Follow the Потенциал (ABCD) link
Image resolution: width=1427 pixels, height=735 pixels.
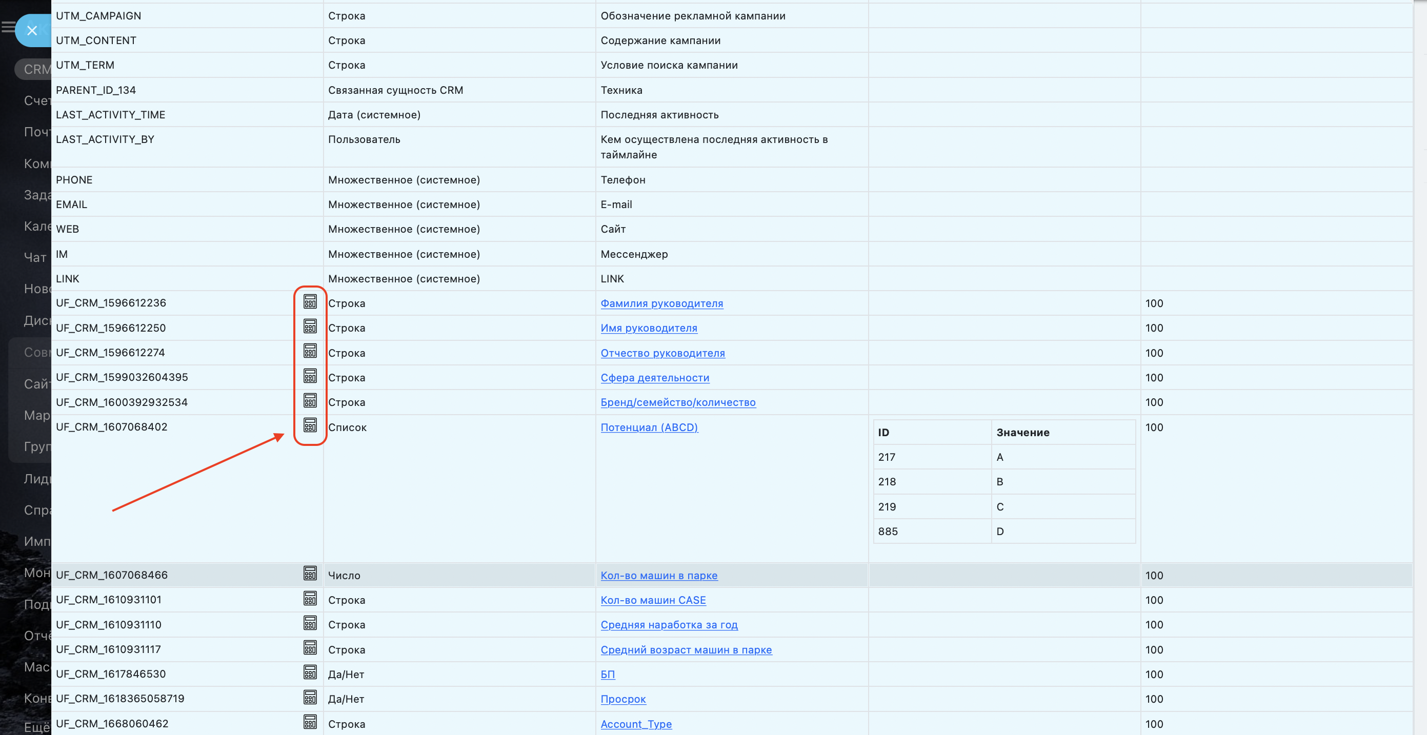click(649, 427)
